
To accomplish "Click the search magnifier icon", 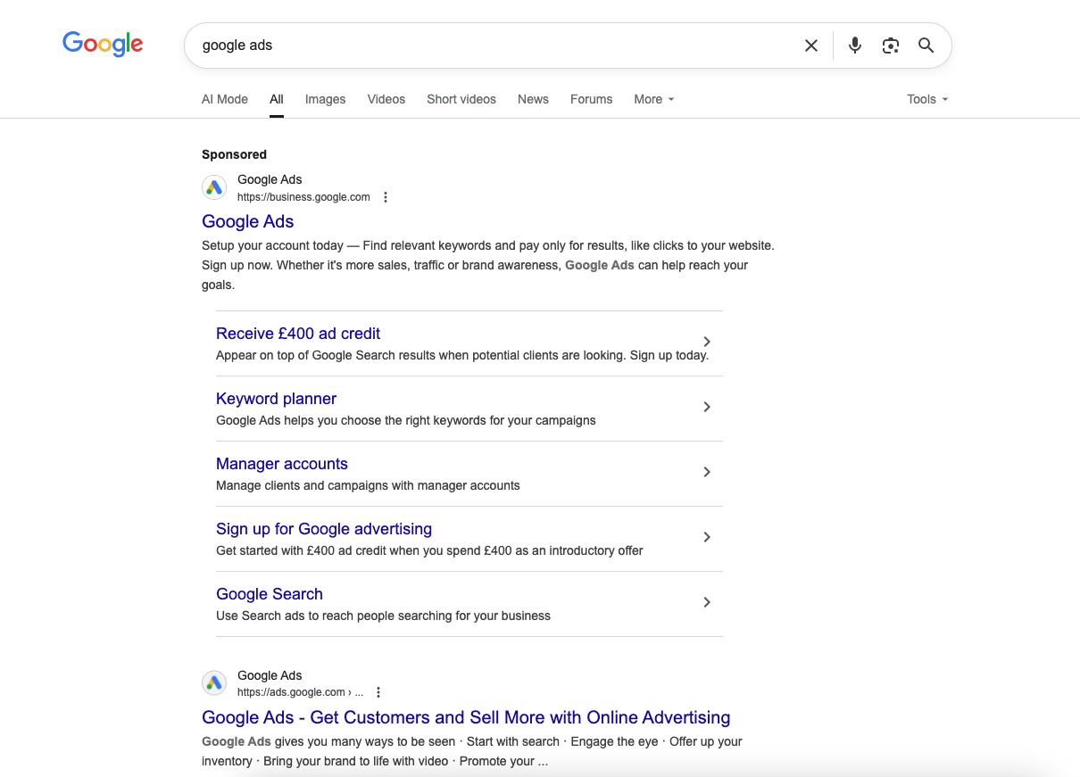I will (926, 45).
